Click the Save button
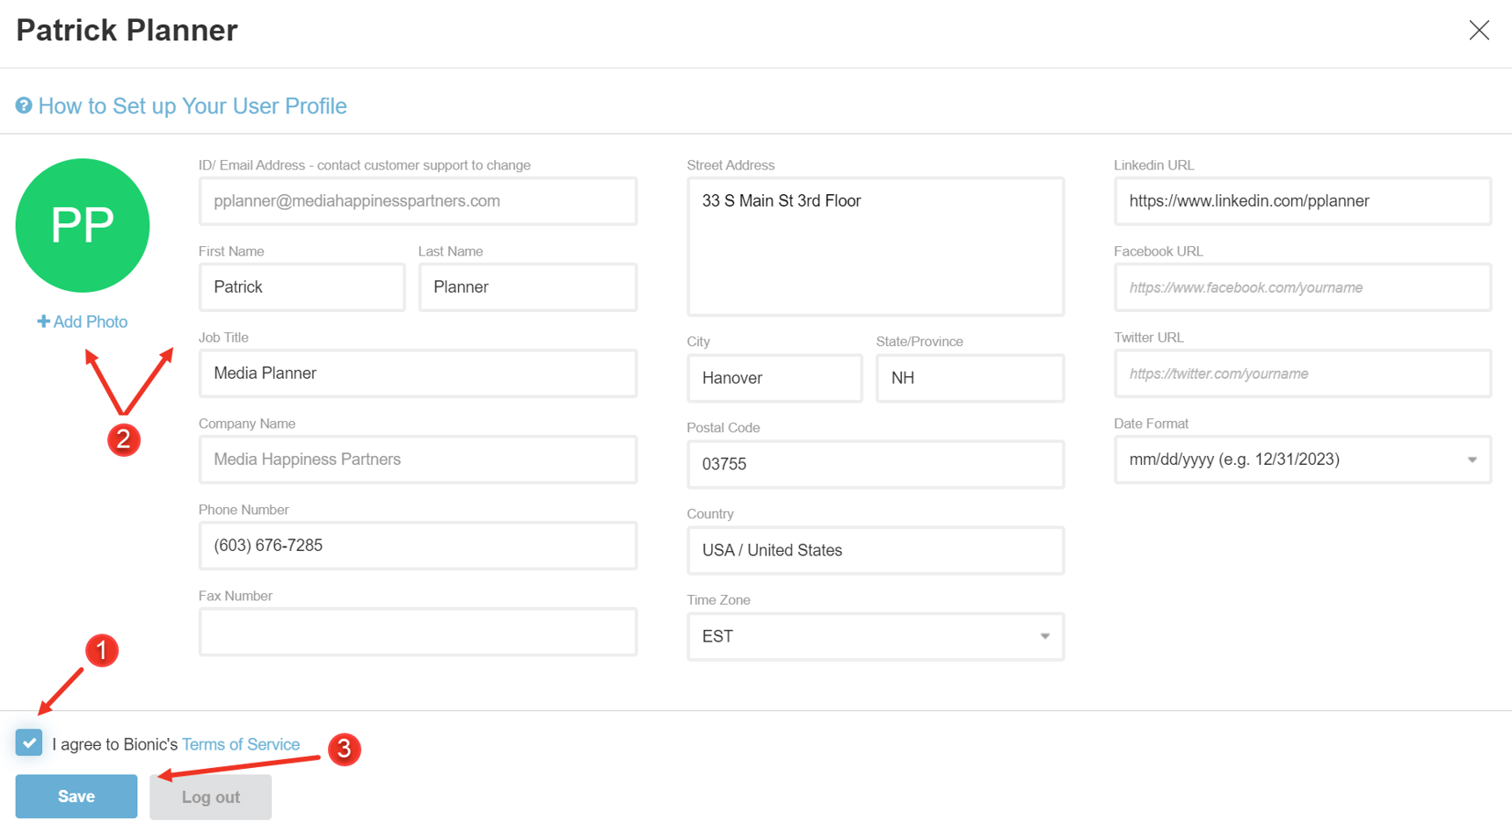This screenshot has width=1512, height=833. click(x=76, y=796)
